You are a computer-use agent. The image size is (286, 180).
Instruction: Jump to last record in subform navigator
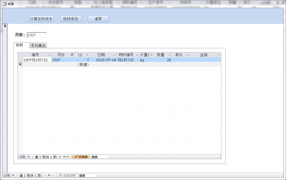coord(64,157)
